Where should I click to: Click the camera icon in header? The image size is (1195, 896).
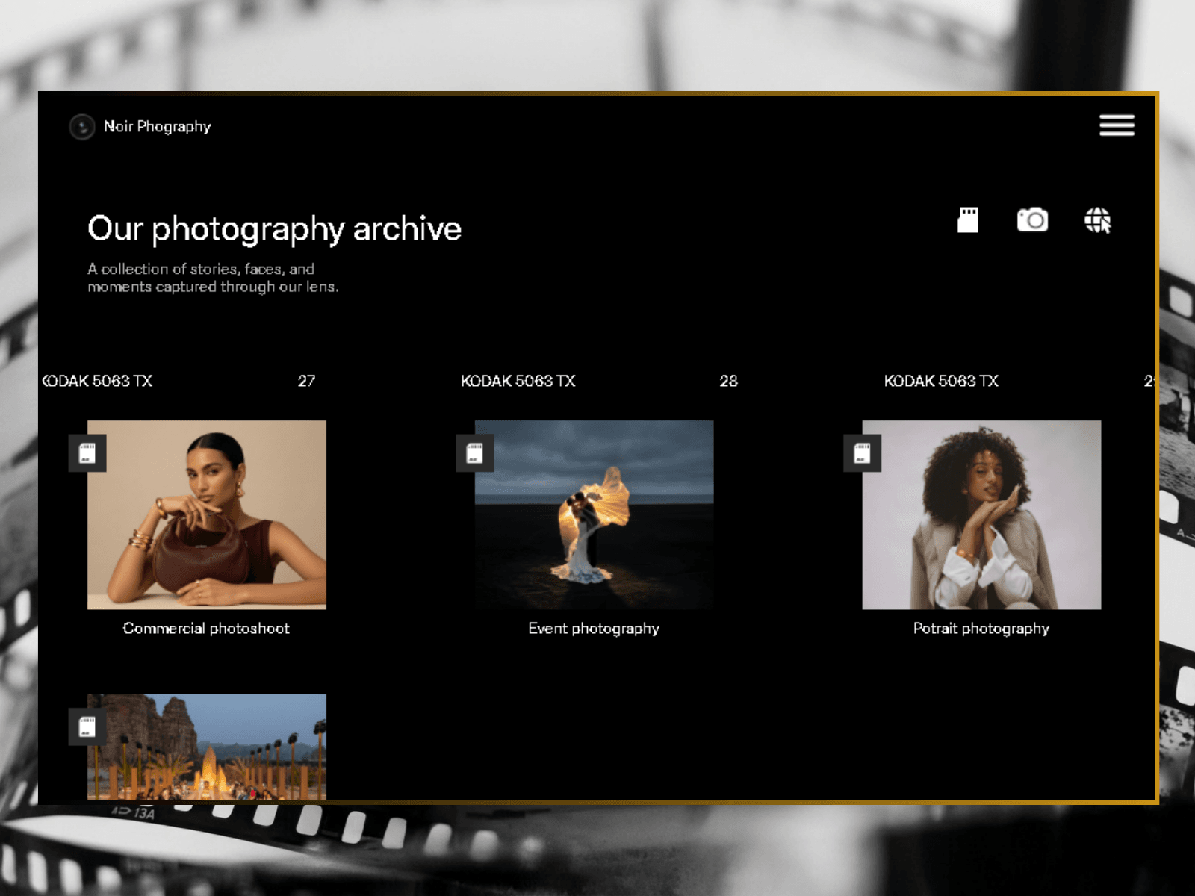click(1032, 220)
